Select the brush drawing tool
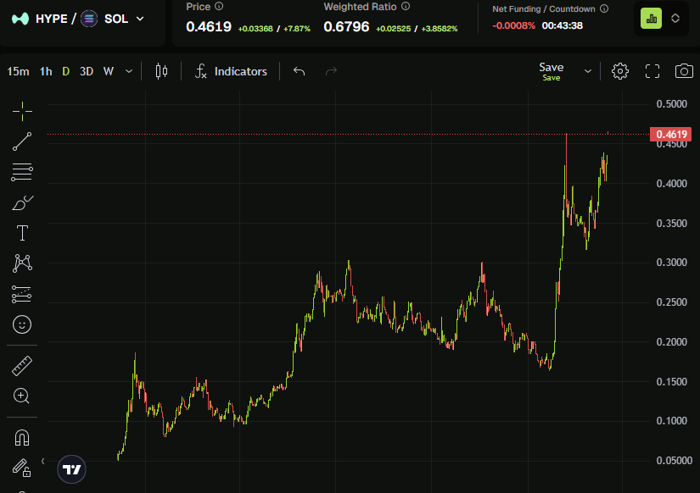Screen dimensions: 700x493 tap(22, 202)
